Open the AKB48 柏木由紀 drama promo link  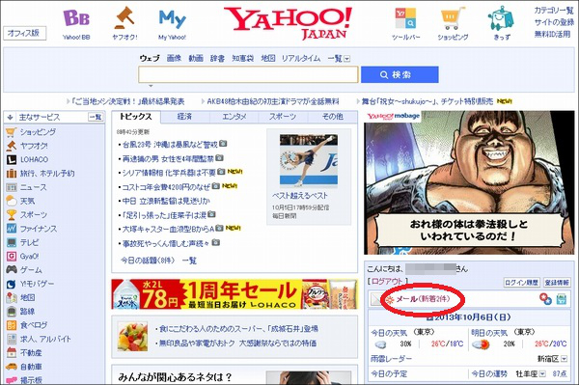[273, 101]
